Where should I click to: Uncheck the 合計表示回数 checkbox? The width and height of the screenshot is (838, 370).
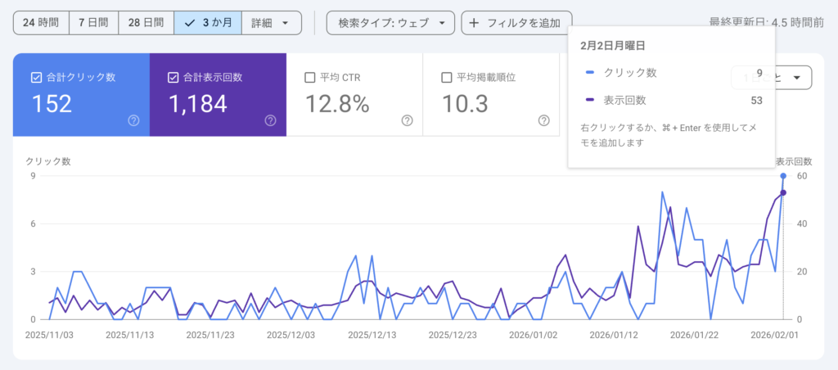tap(173, 78)
